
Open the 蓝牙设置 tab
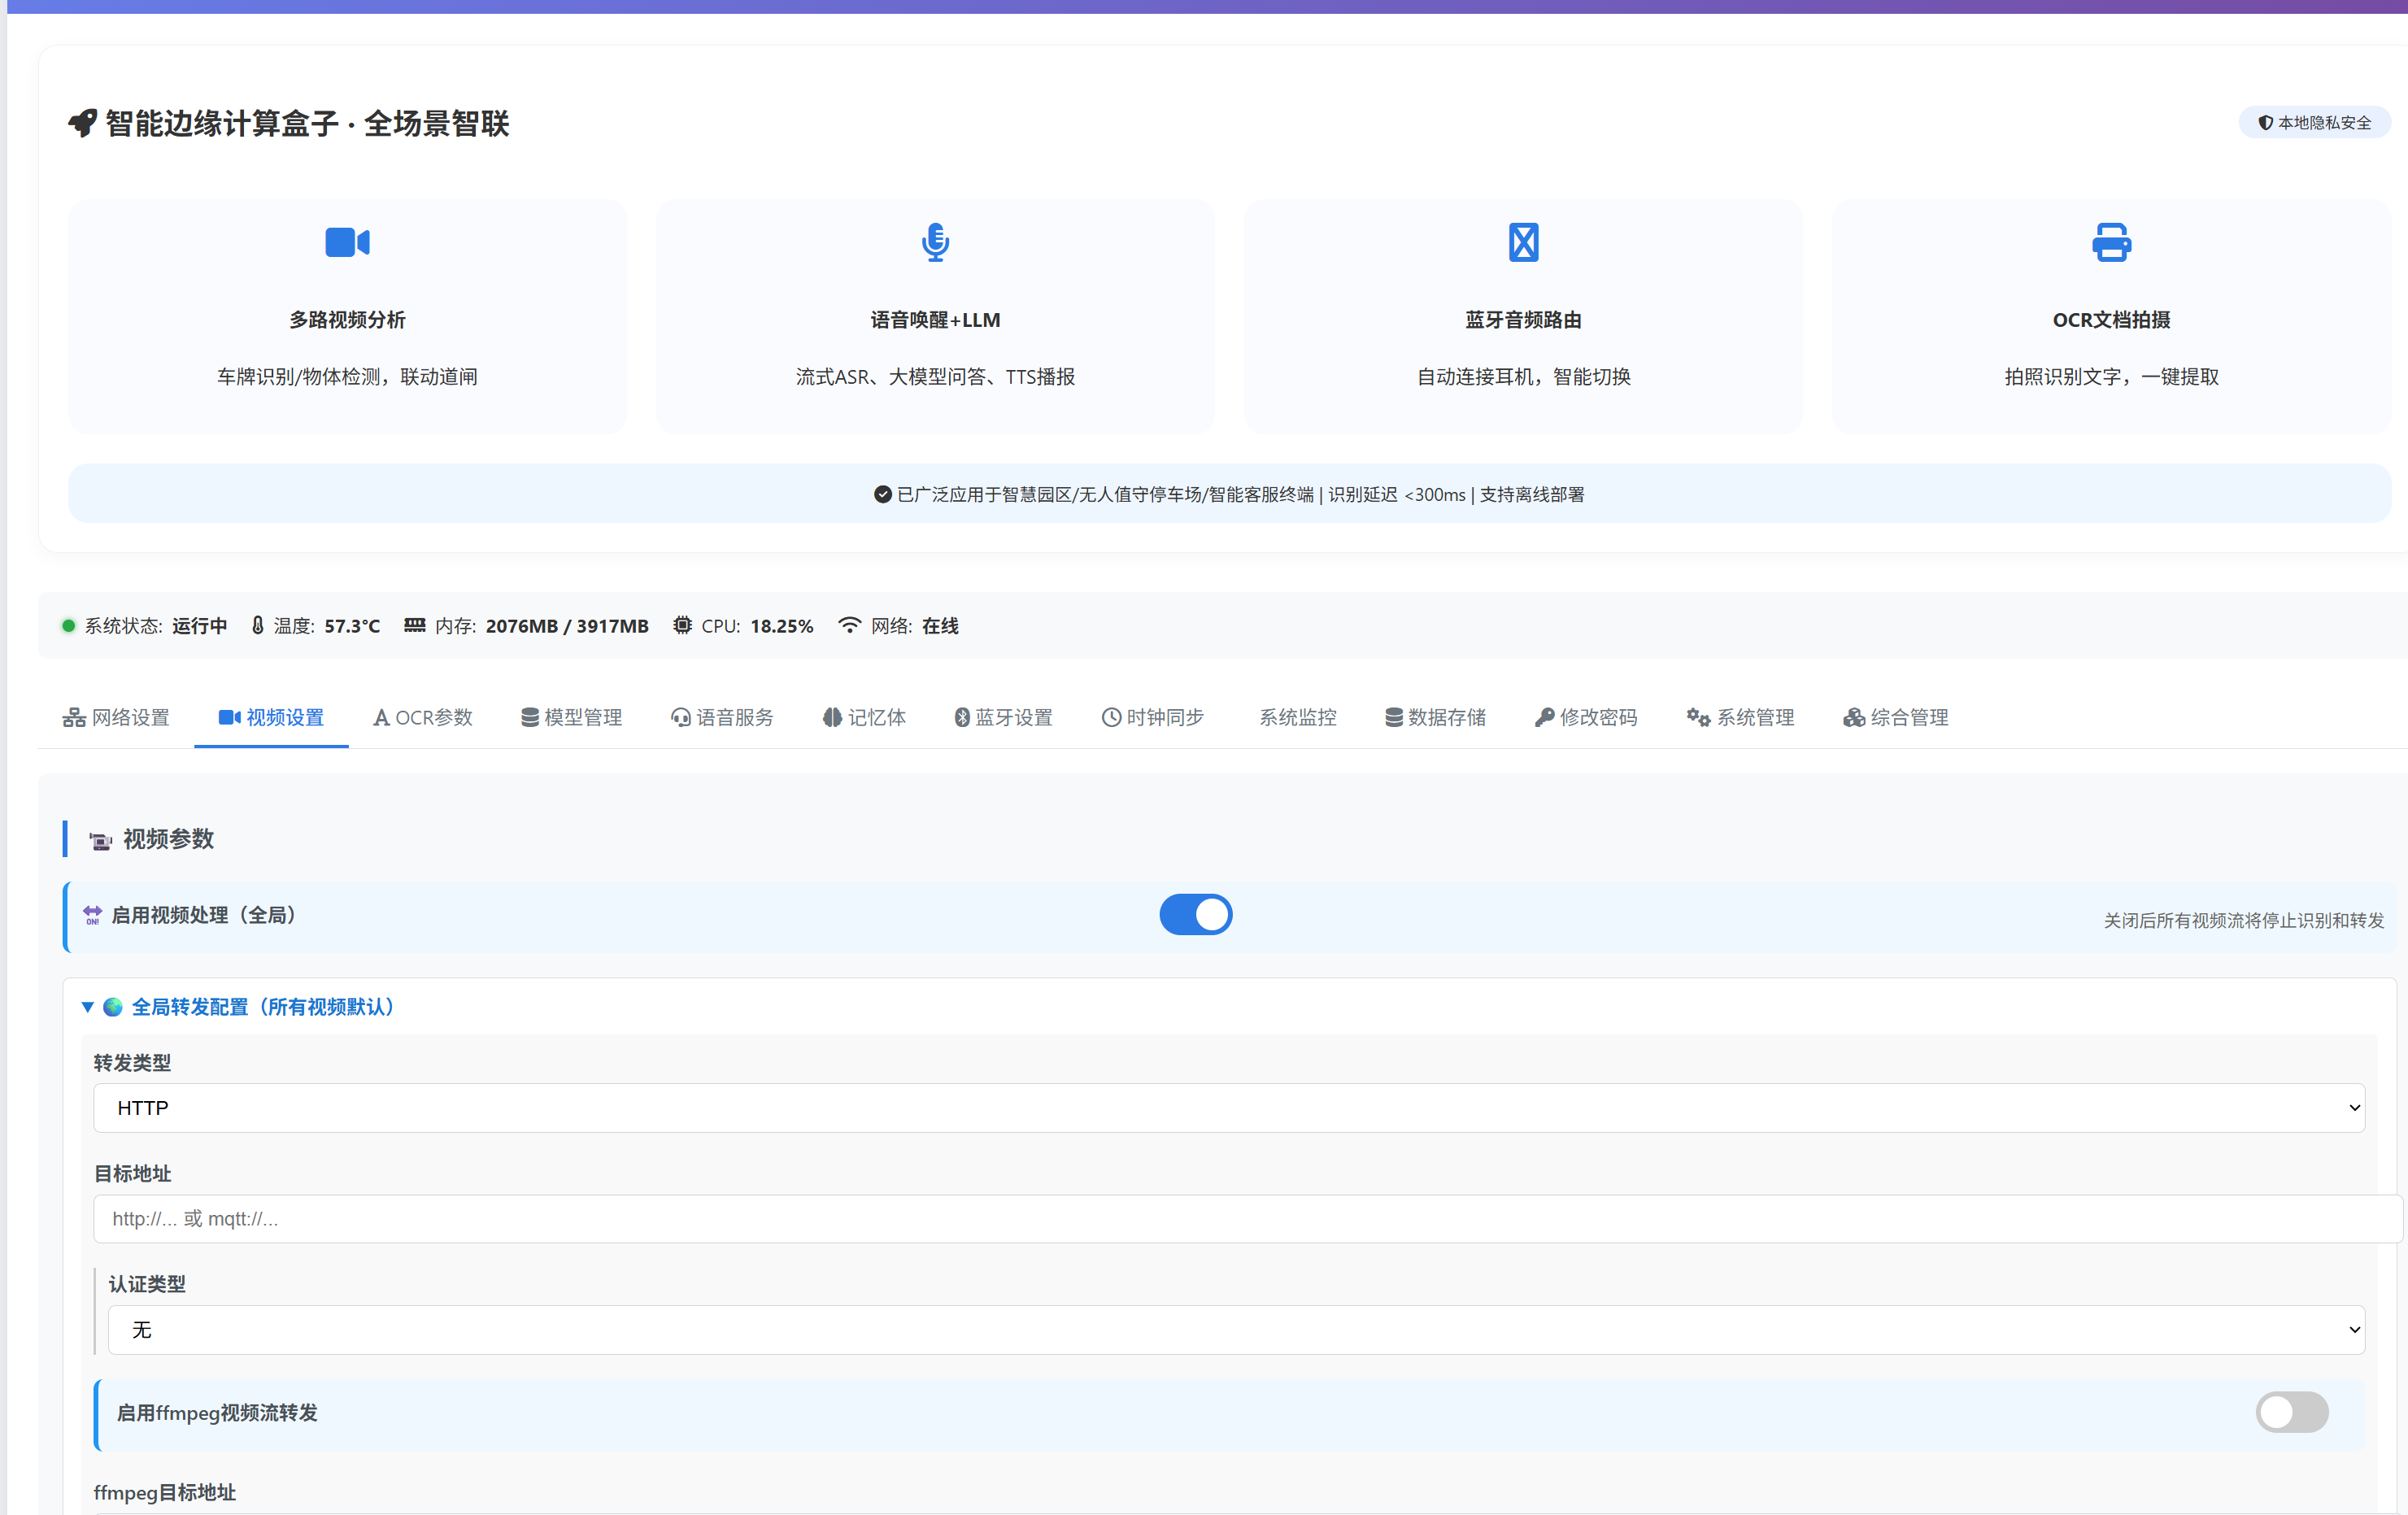click(1003, 717)
